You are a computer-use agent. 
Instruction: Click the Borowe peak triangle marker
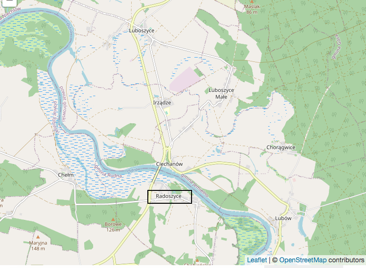pyautogui.click(x=113, y=219)
